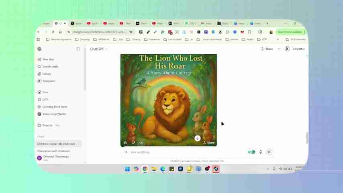
Task: Click the microphone dictation icon
Action: coord(261,152)
